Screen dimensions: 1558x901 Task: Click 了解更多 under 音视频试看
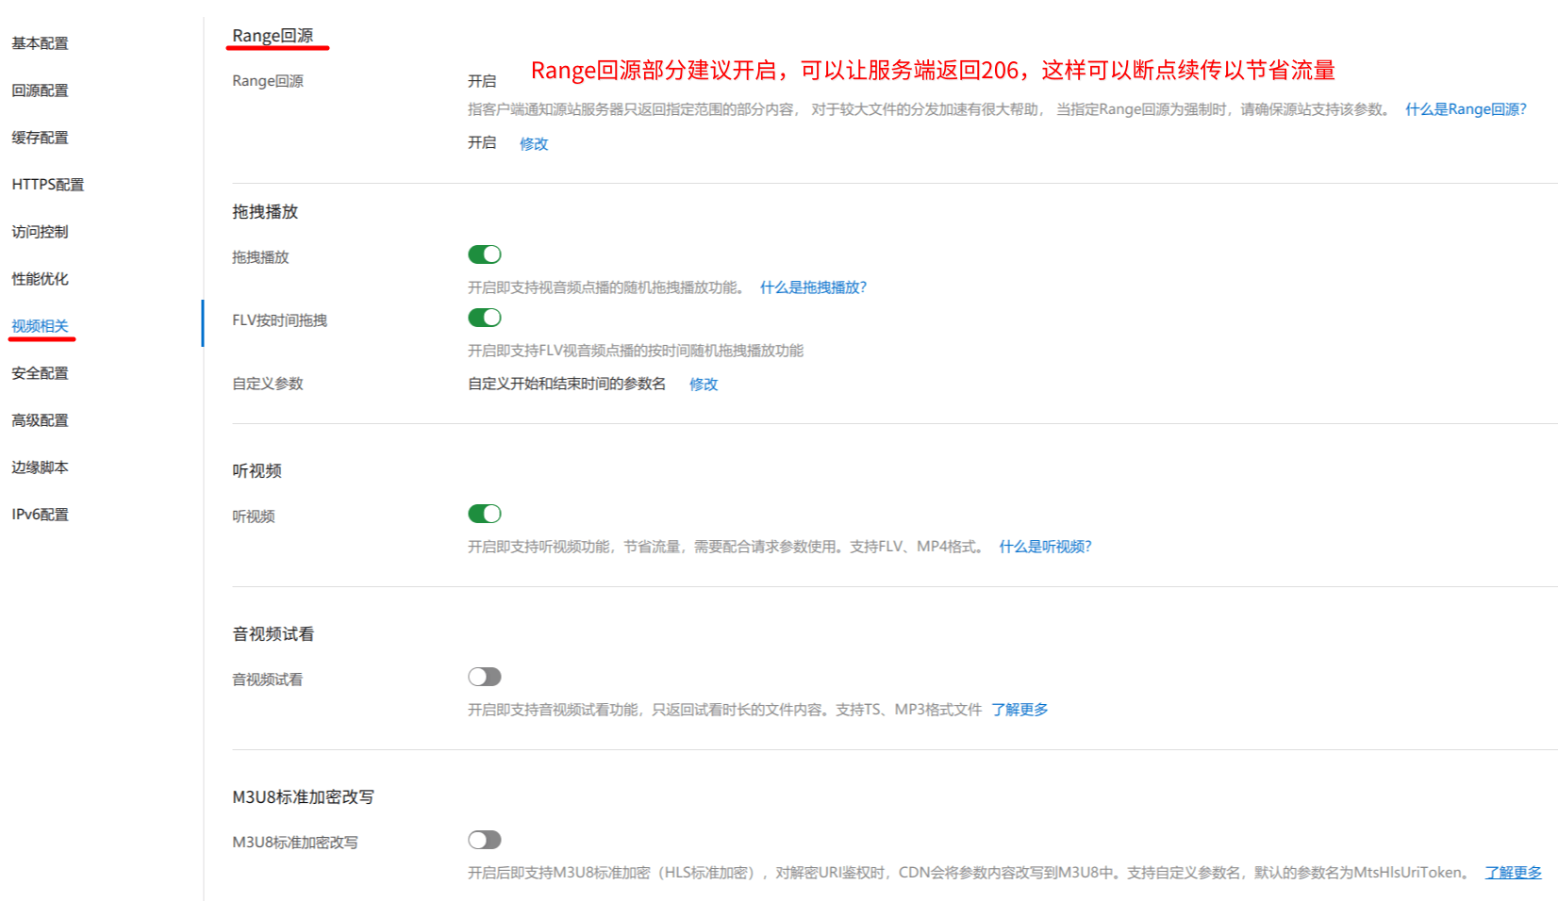(x=1019, y=710)
